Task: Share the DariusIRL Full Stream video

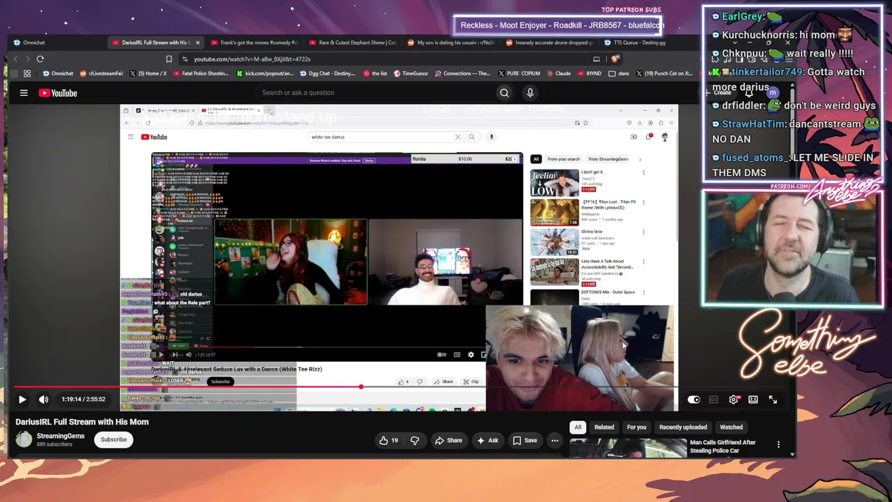Action: pos(448,441)
